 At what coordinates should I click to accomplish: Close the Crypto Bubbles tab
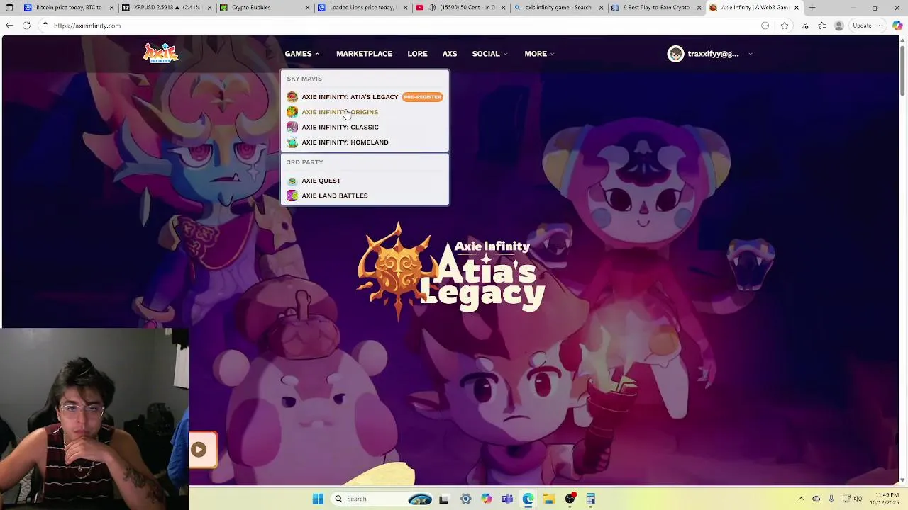coord(307,8)
